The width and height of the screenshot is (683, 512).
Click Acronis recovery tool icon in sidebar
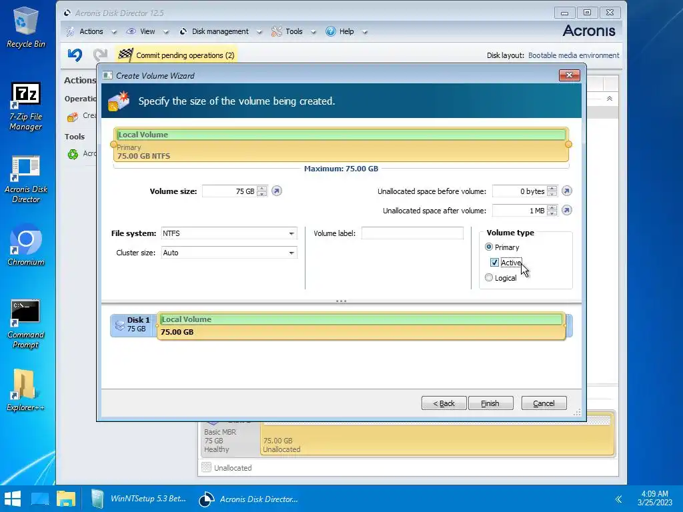pyautogui.click(x=73, y=154)
